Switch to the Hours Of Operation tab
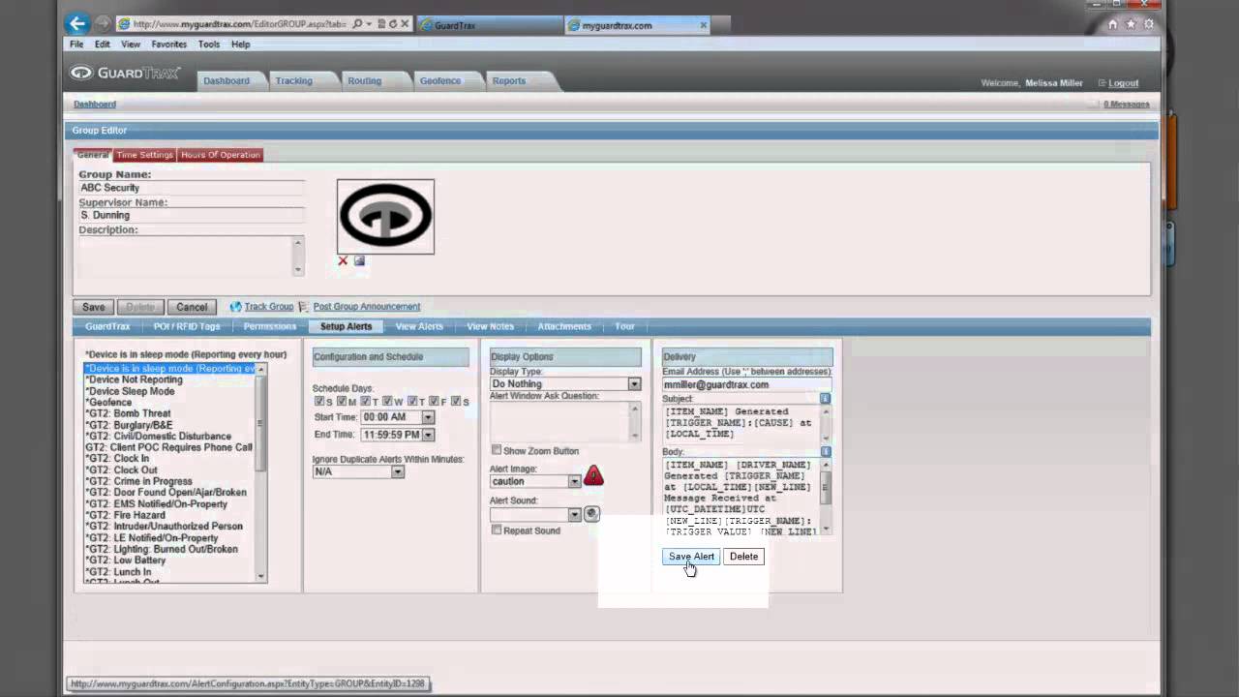 click(x=220, y=155)
